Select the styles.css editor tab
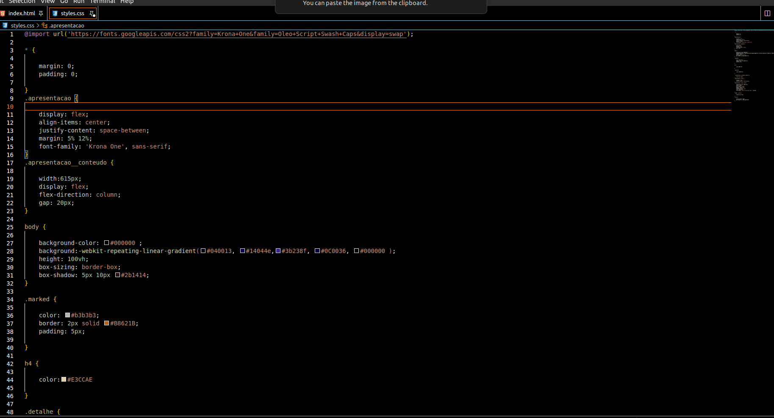 [72, 14]
